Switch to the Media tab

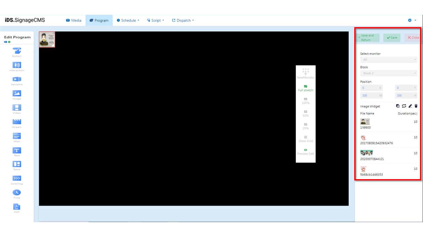tap(74, 20)
